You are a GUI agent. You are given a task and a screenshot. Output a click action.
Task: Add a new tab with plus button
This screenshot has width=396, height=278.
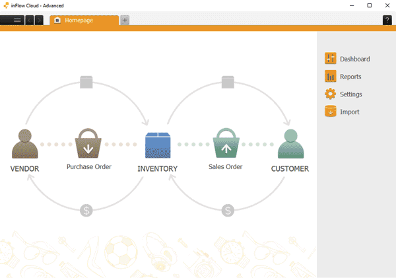pos(125,20)
